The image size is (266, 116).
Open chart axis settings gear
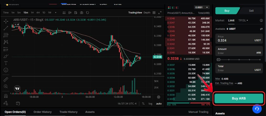click(x=159, y=97)
